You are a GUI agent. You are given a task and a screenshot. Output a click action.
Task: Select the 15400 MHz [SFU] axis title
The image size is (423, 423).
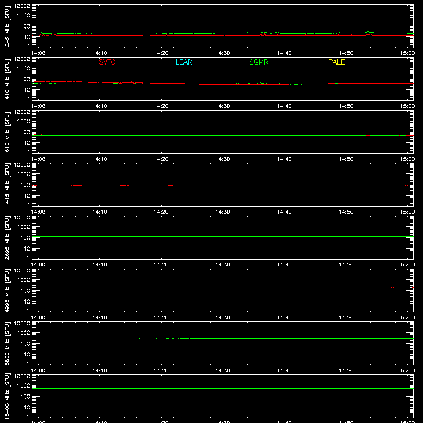(7, 396)
